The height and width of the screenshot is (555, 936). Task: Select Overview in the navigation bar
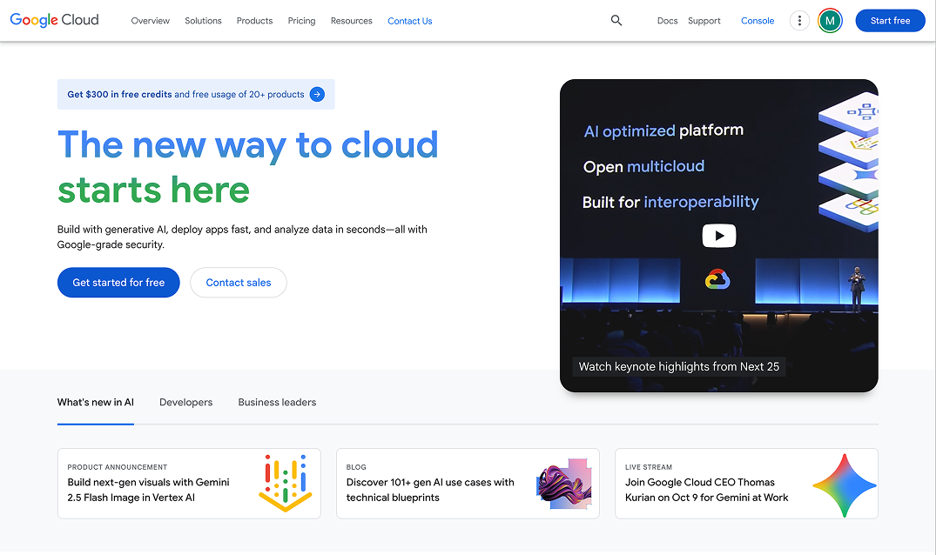click(150, 20)
